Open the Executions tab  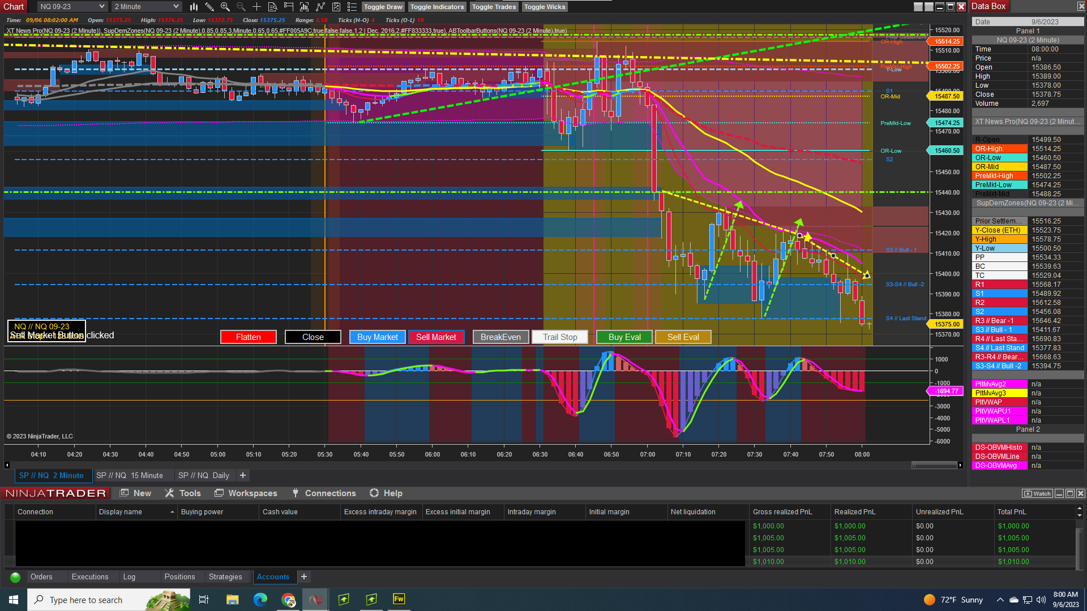pos(90,577)
